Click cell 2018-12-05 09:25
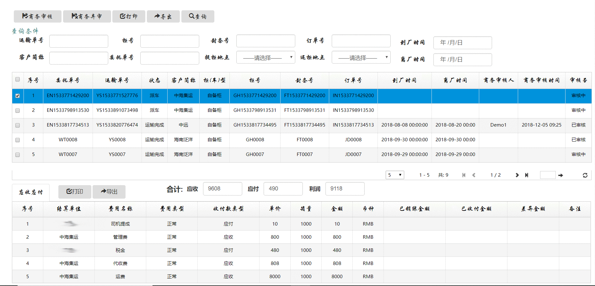Image resolution: width=595 pixels, height=286 pixels. (x=542, y=125)
